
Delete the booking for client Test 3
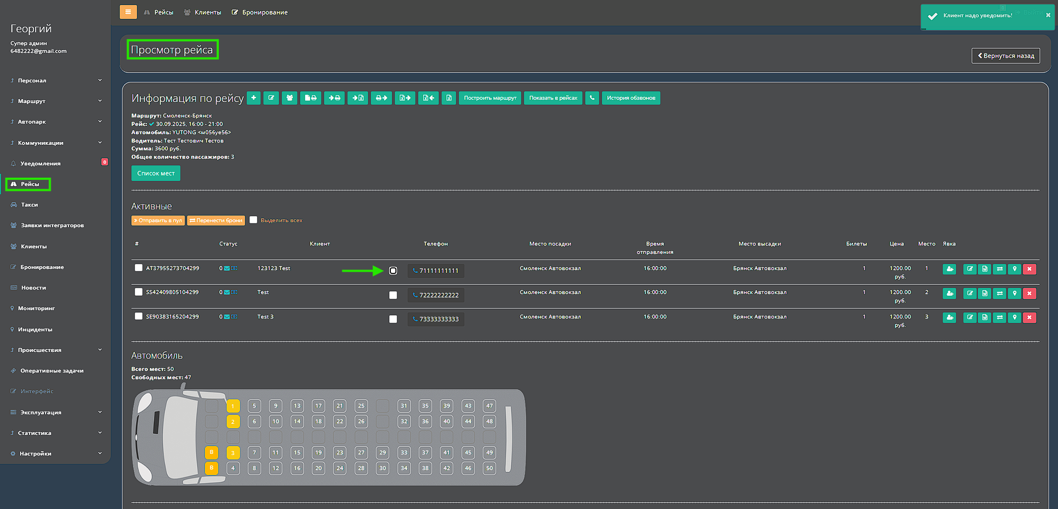(1029, 317)
